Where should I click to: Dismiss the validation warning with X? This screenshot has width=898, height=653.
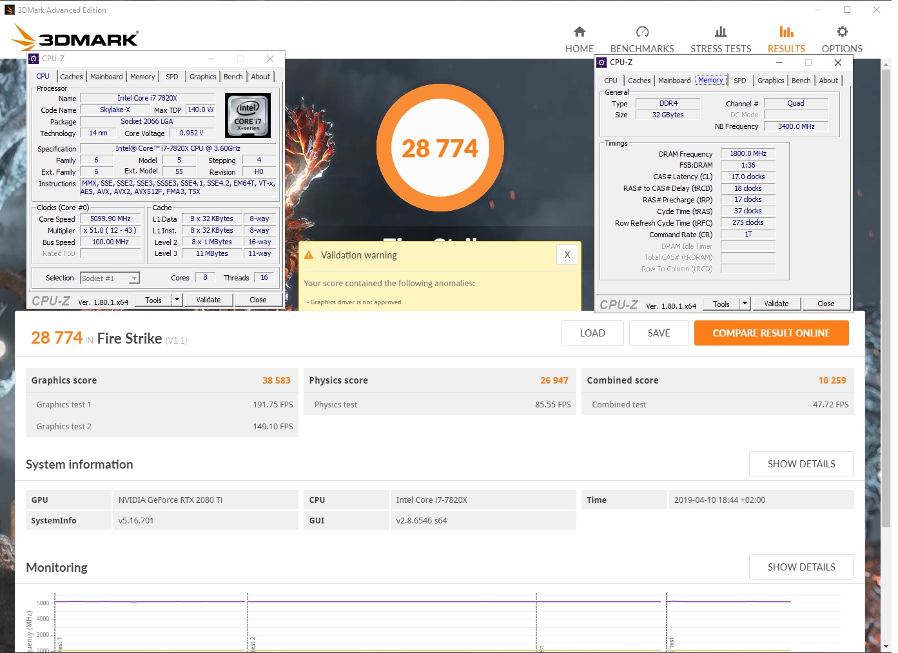point(567,255)
